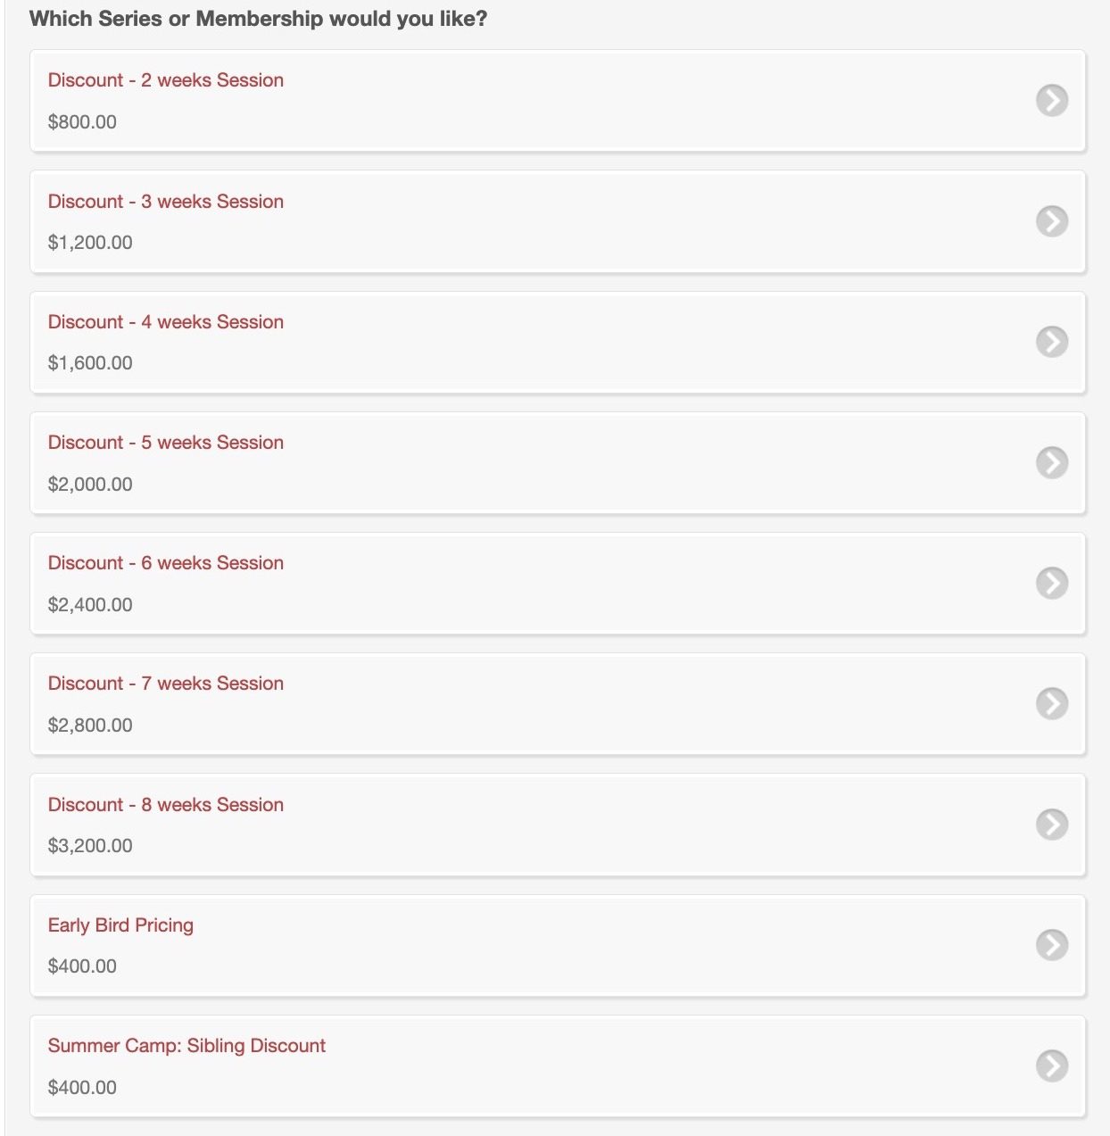Tap chevron next to 6 weeks Session

[x=1052, y=583]
